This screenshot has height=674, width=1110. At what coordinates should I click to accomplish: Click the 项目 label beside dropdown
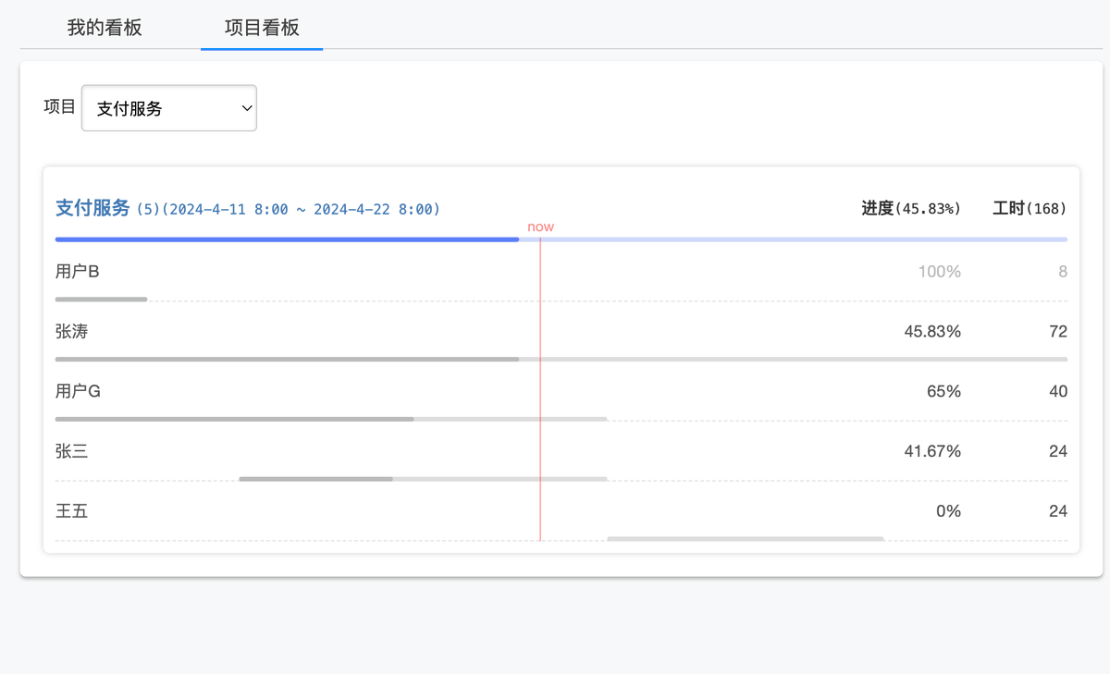click(x=60, y=106)
